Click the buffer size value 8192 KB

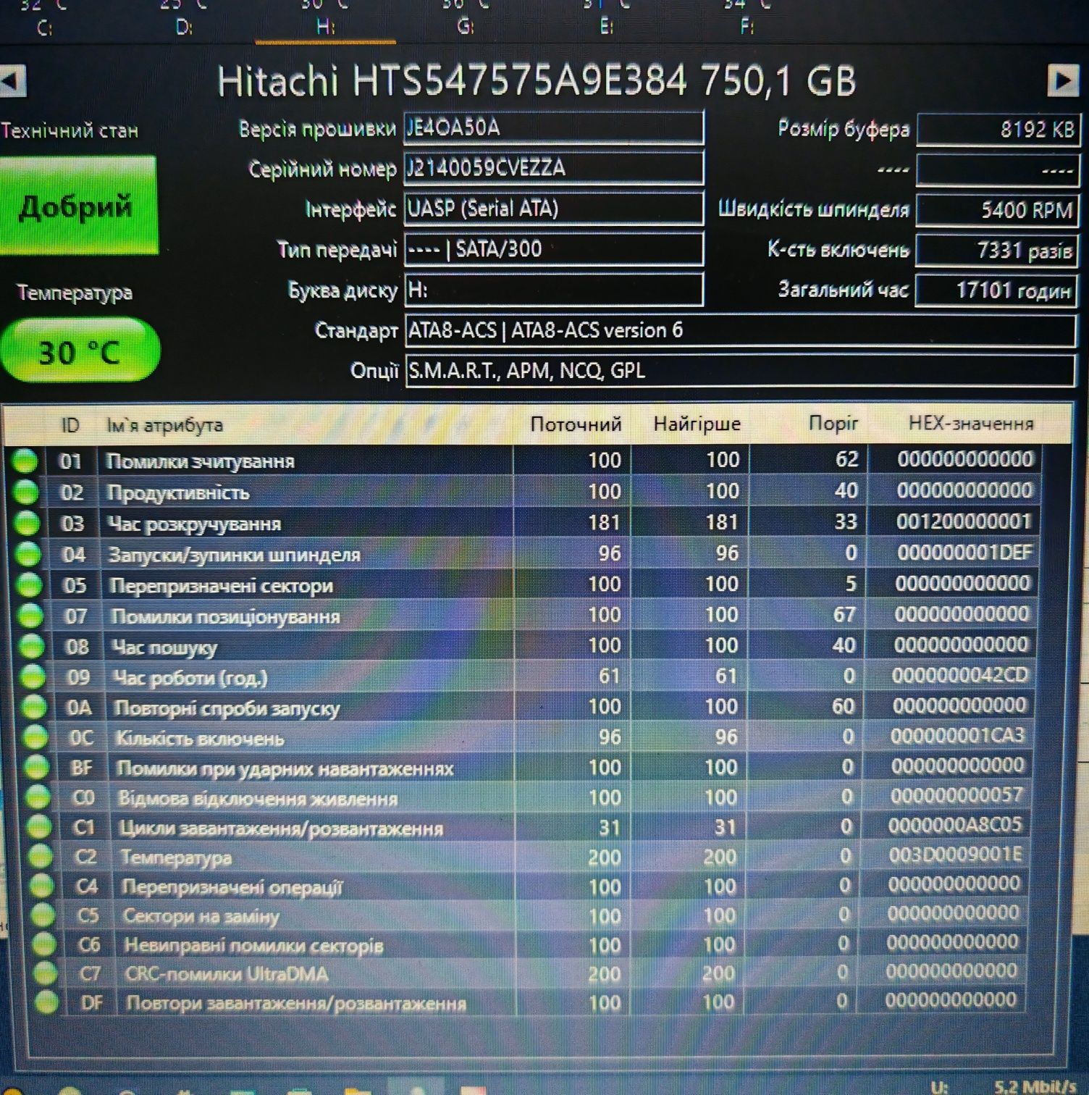pyautogui.click(x=998, y=130)
